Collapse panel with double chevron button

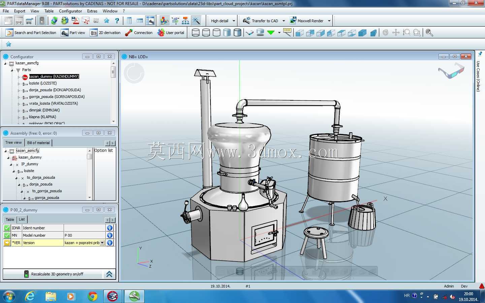pos(109,274)
